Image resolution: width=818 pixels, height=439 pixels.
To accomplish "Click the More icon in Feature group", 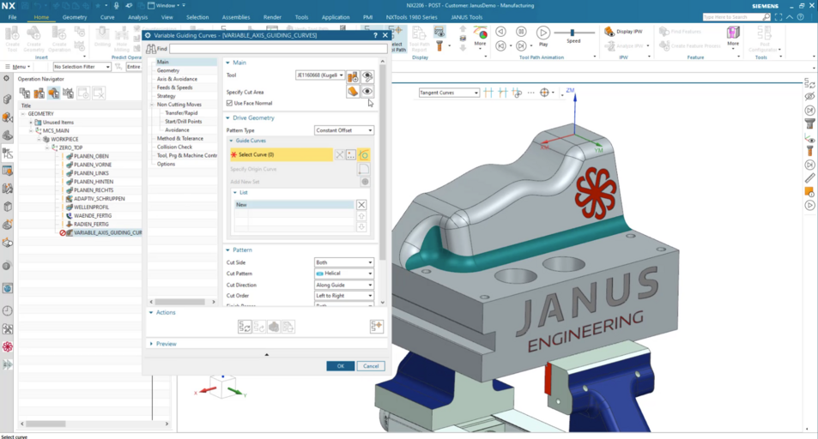I will coord(733,36).
